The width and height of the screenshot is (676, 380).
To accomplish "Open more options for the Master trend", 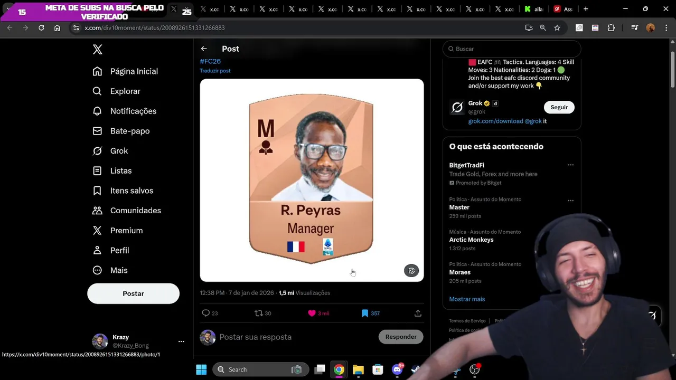I will [x=570, y=201].
